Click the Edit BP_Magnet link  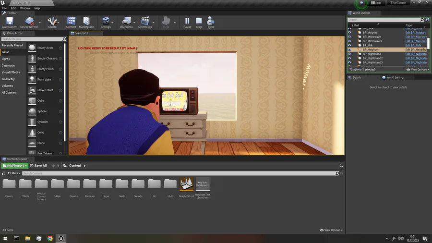pos(415,33)
